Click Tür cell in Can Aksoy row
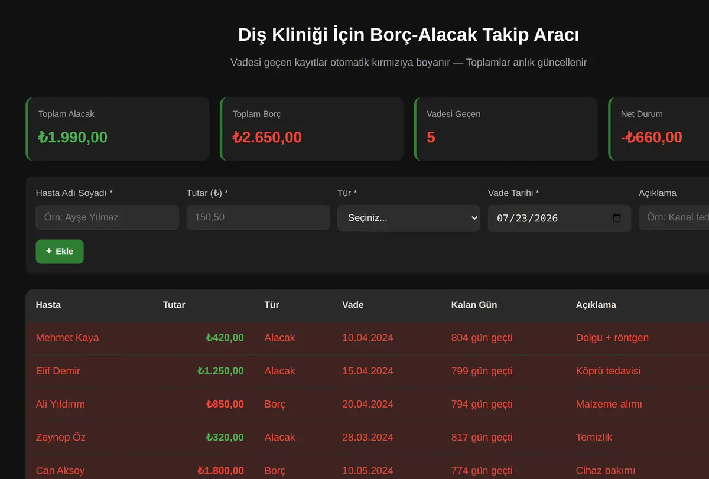 coord(275,471)
